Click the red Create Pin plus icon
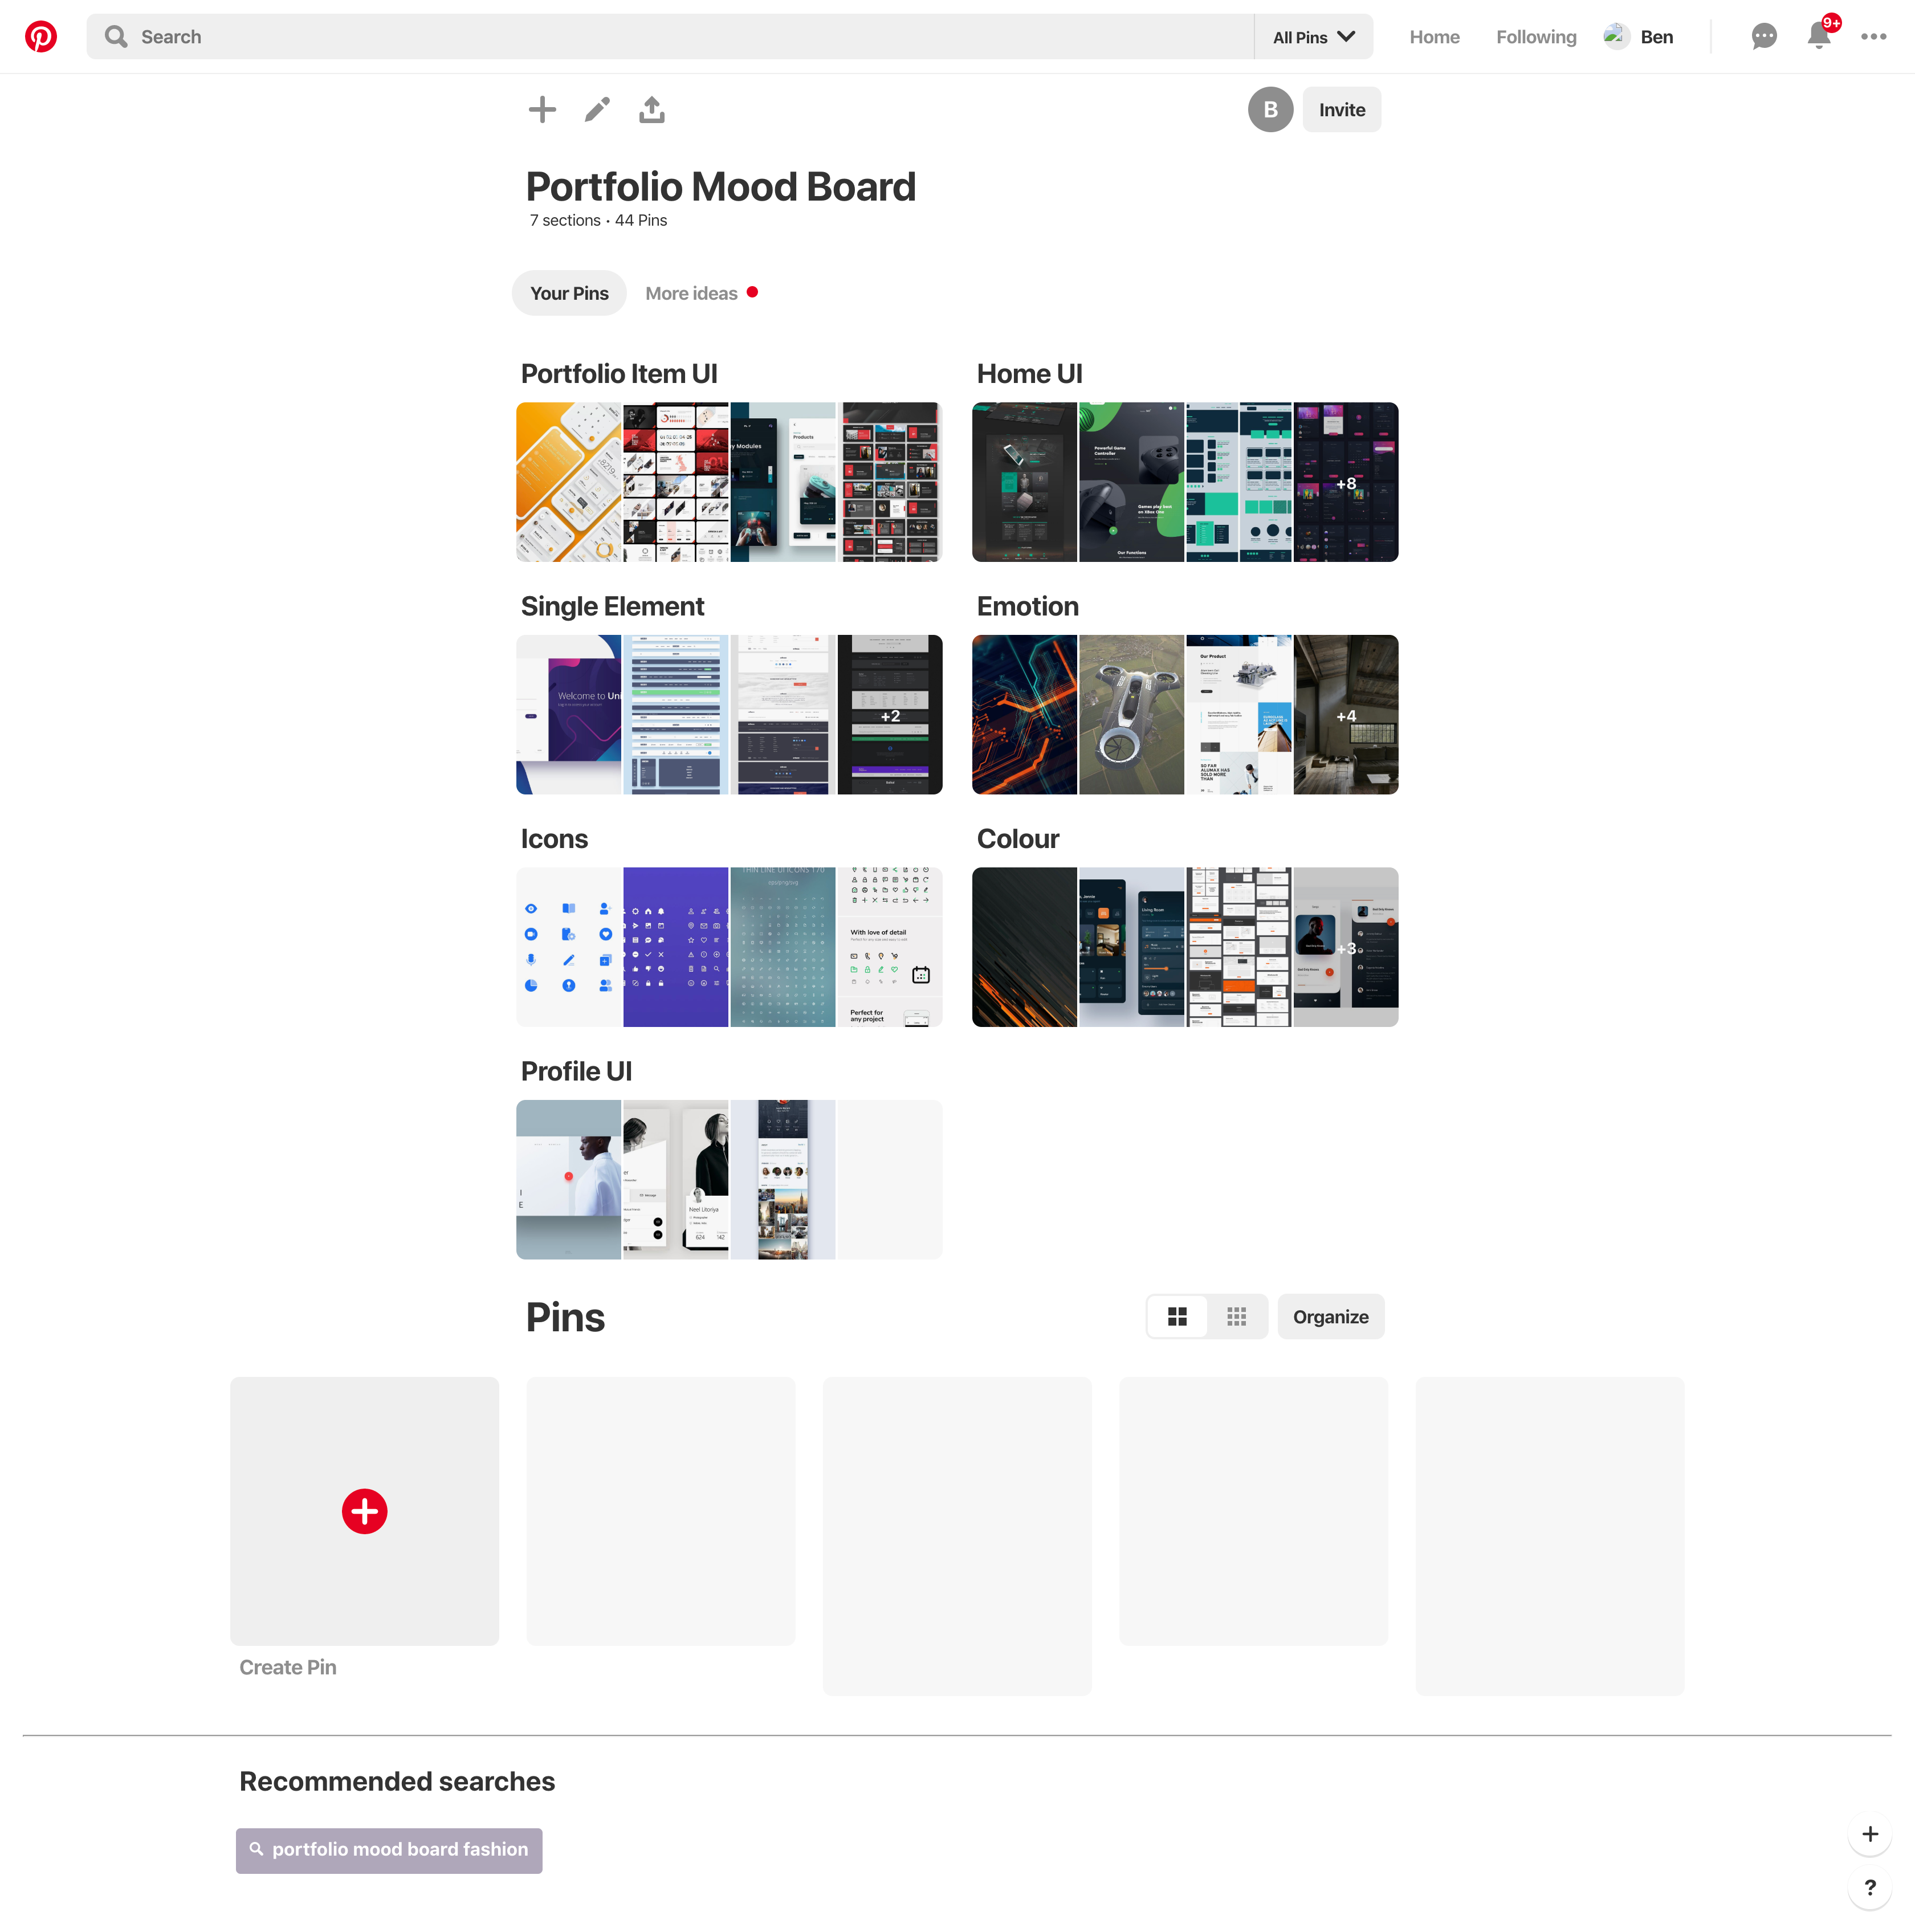The height and width of the screenshot is (1932, 1915). (364, 1511)
